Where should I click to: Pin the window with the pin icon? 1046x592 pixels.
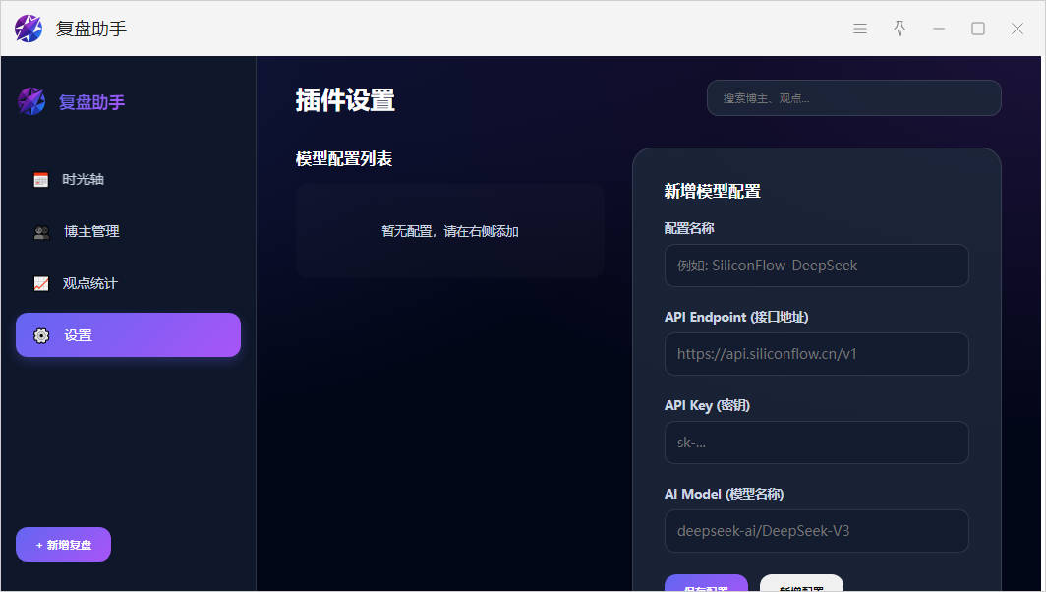900,29
